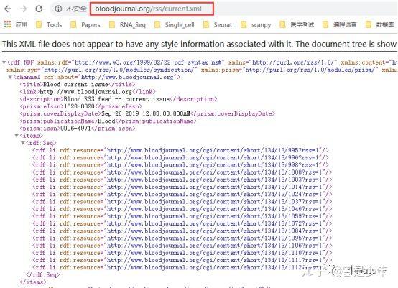
Task: Click the browser Back arrow
Action: pyautogui.click(x=8, y=9)
